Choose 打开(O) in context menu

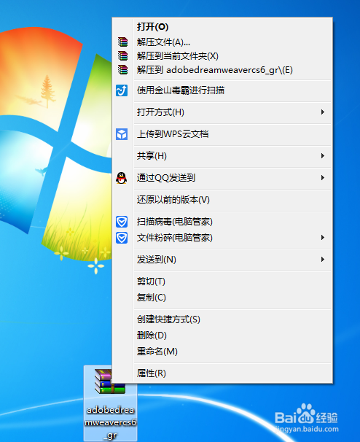coord(222,27)
